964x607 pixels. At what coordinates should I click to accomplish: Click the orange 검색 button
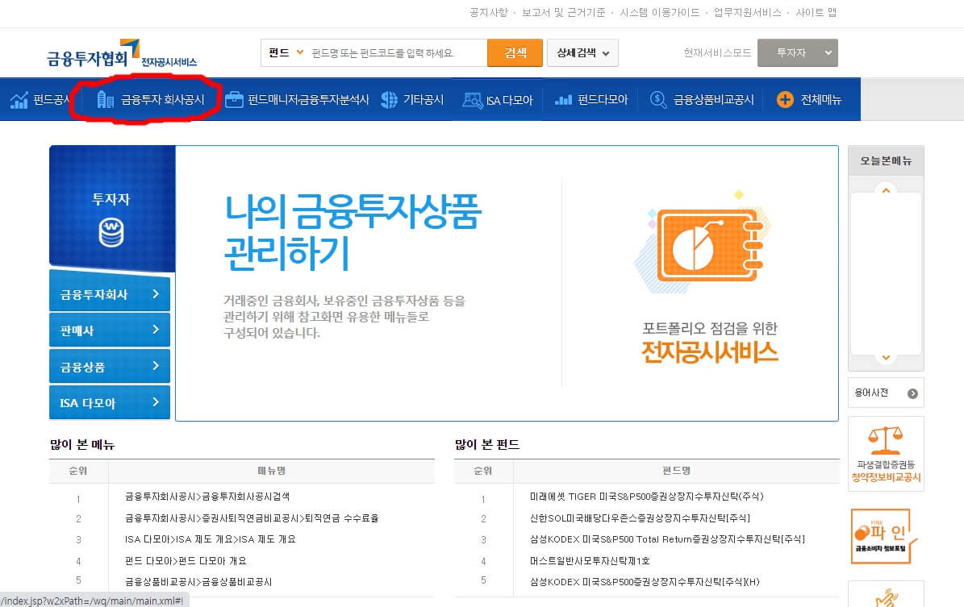click(x=515, y=52)
